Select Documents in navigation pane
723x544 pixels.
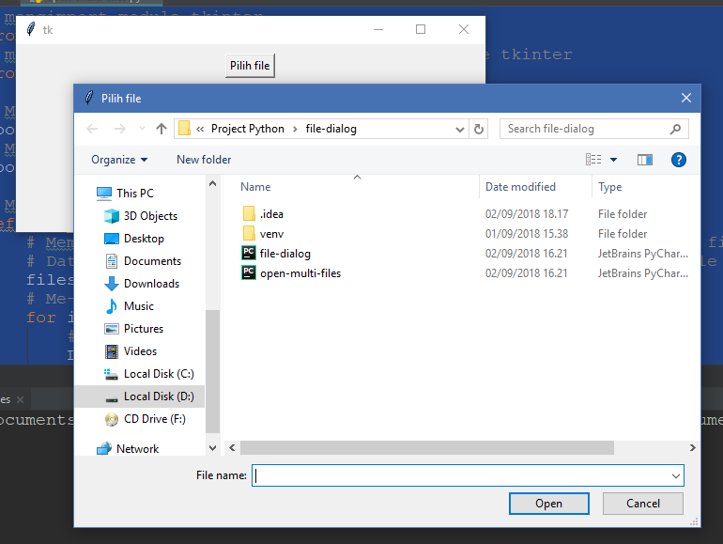[x=153, y=261]
